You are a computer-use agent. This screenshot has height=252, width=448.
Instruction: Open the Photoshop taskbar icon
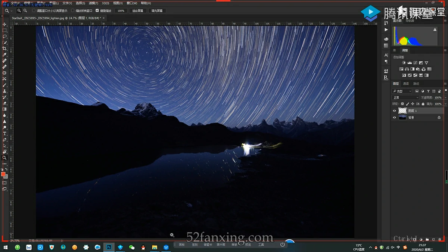[x=109, y=247]
